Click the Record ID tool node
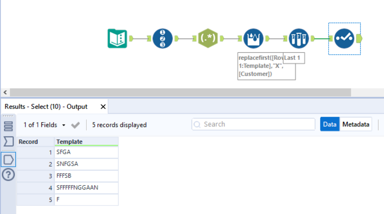The image size is (384, 214). (162, 38)
